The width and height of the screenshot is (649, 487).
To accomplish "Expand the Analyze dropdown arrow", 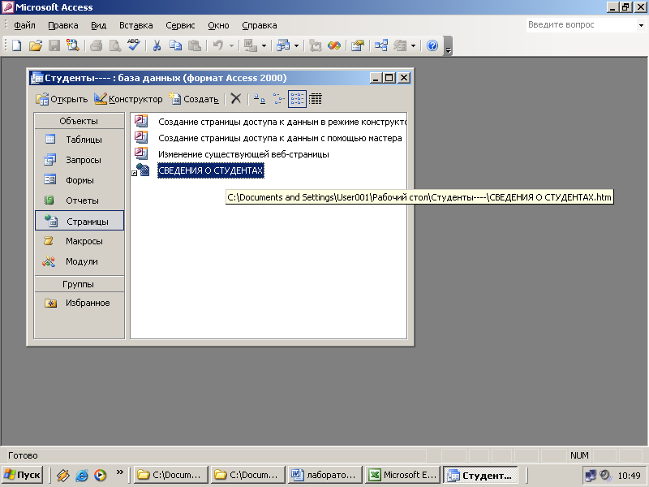I will pos(296,45).
